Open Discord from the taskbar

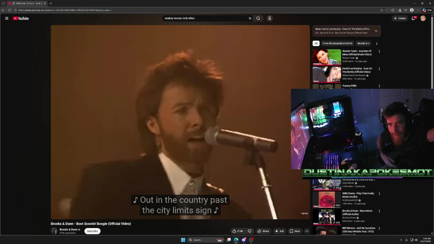tap(243, 240)
